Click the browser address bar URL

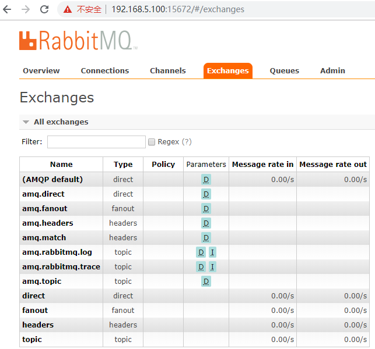tap(178, 9)
